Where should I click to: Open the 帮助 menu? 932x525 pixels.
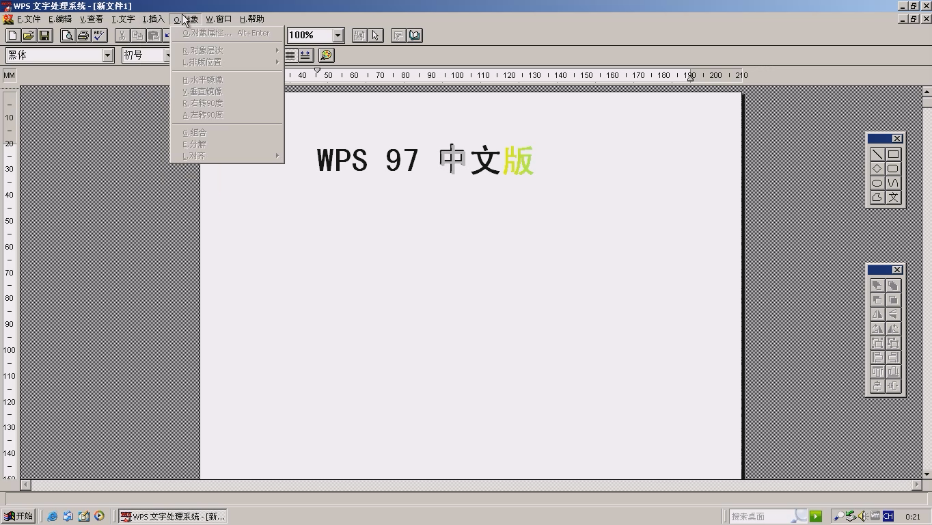click(x=252, y=19)
